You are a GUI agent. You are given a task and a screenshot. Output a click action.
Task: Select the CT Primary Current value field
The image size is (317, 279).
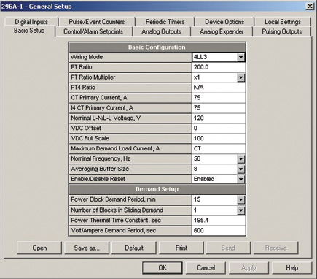click(x=219, y=98)
